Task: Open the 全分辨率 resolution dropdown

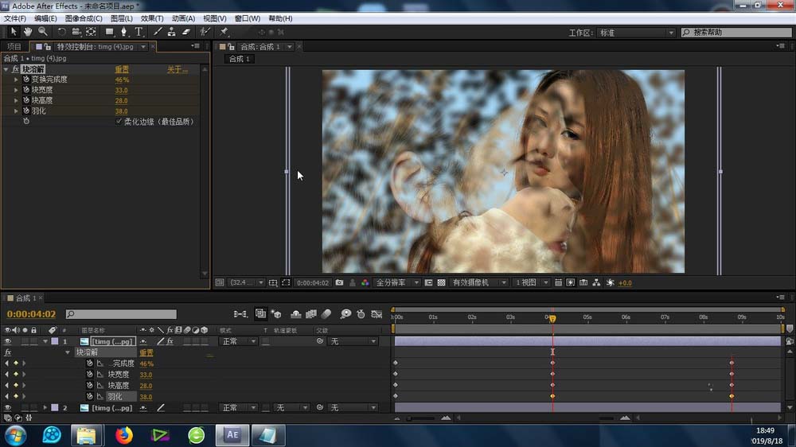Action: (396, 282)
